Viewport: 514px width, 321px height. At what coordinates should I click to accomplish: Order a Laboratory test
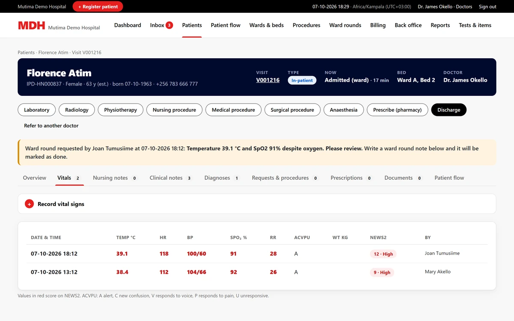[37, 110]
